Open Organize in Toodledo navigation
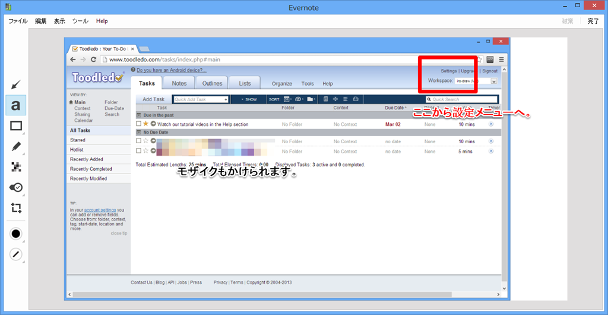Screen dimensions: 608x315 tap(282, 84)
